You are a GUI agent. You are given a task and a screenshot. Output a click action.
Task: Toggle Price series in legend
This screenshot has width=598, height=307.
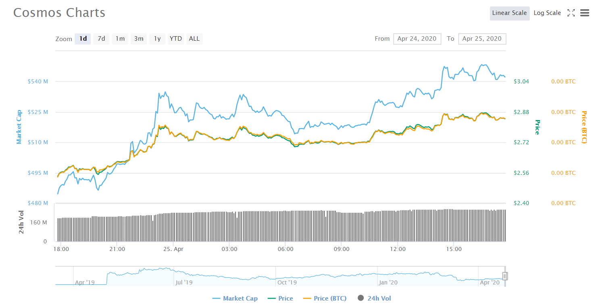280,299
